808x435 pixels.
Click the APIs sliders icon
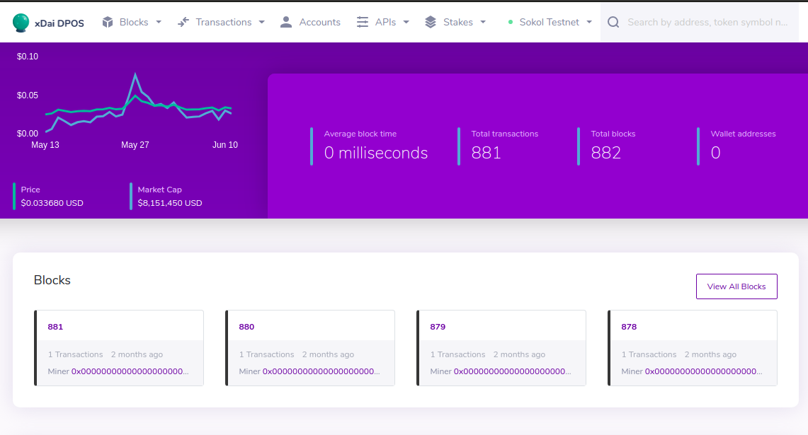coord(363,22)
